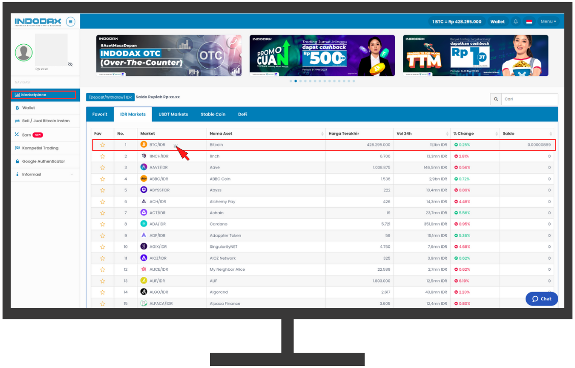Click the search magnifier icon

click(x=496, y=99)
